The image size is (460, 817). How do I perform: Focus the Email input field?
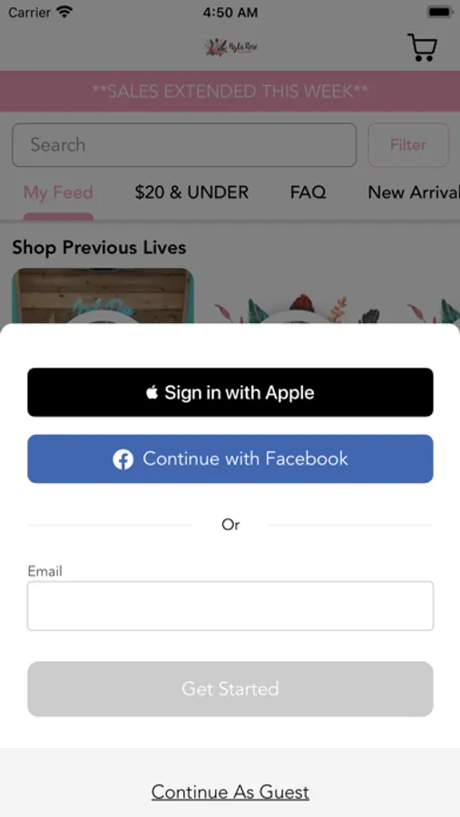(x=230, y=606)
